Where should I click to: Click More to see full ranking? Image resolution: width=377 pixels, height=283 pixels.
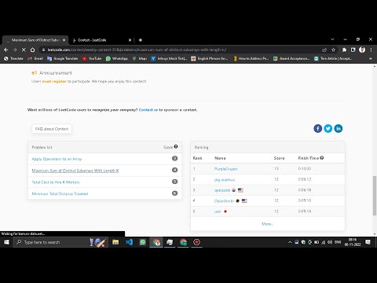(x=267, y=224)
